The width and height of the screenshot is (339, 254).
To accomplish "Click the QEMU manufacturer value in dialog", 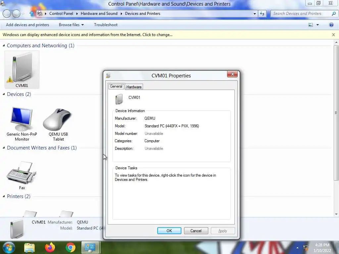I will click(150, 118).
